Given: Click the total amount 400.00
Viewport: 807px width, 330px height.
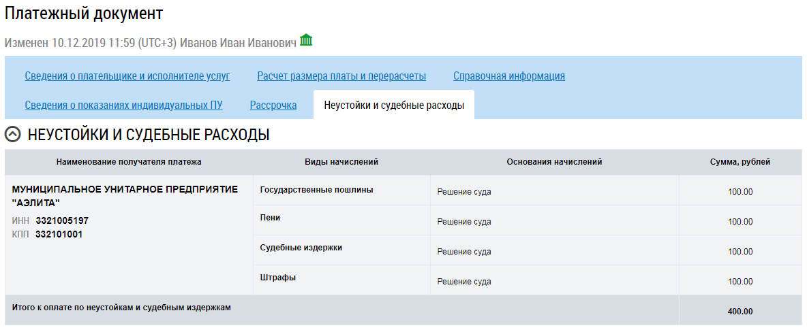Looking at the screenshot, I should pyautogui.click(x=740, y=312).
